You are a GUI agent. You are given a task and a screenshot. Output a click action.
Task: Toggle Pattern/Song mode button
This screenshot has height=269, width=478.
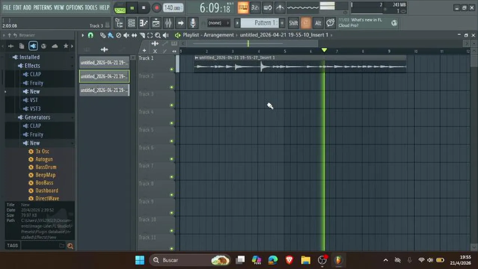coord(120,8)
